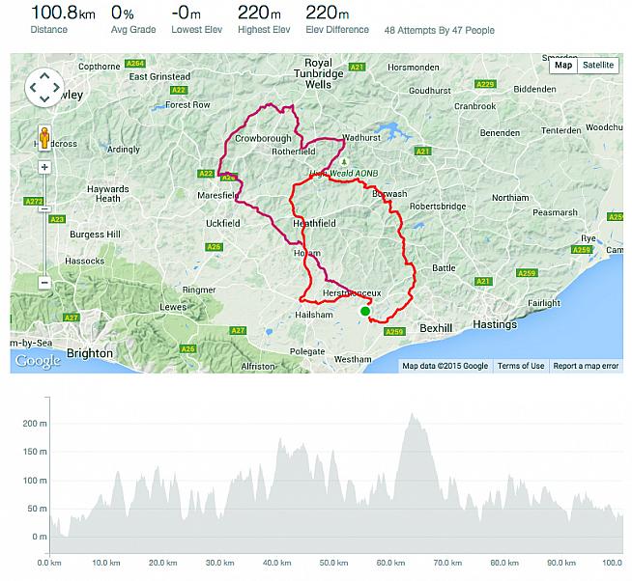Click the Map data ©2015 Google notice

point(445,366)
